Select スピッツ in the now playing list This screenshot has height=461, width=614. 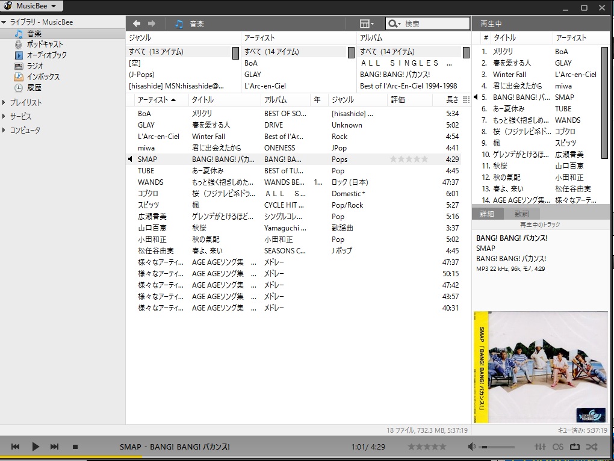coord(565,143)
